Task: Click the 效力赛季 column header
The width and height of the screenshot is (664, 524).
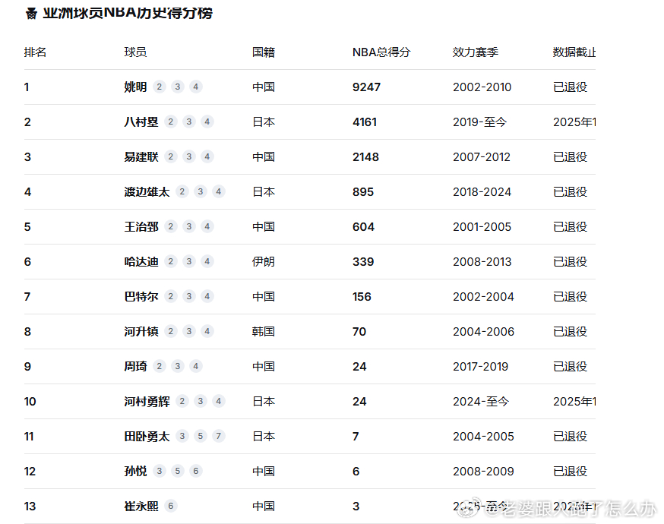Action: pos(475,52)
